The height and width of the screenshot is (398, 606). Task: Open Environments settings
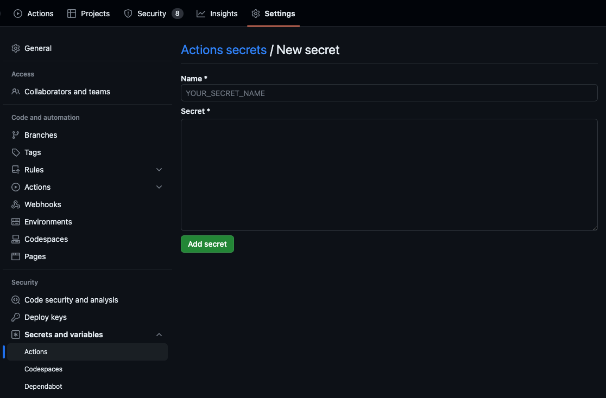tap(87, 222)
